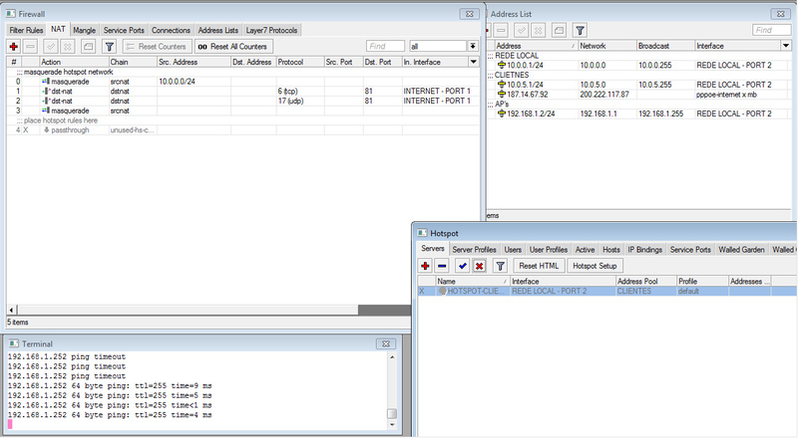Screen dimensions: 798x438
Task: Click Firewall Find search field
Action: click(385, 46)
